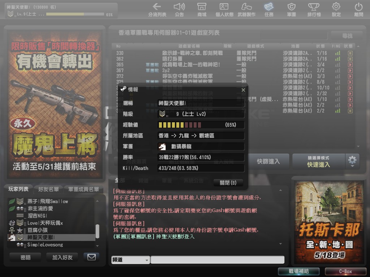
Task: Click the experience bar in 情報 dialog
Action: pos(201,125)
